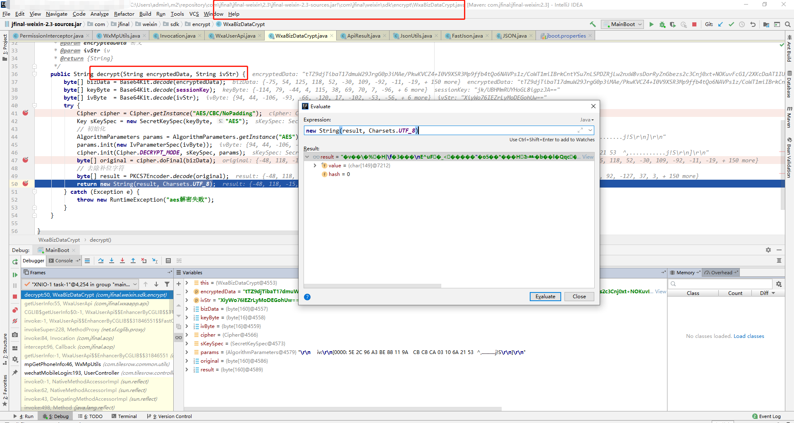Open Project Structure from the main toolbar
The width and height of the screenshot is (794, 423).
[x=766, y=24]
